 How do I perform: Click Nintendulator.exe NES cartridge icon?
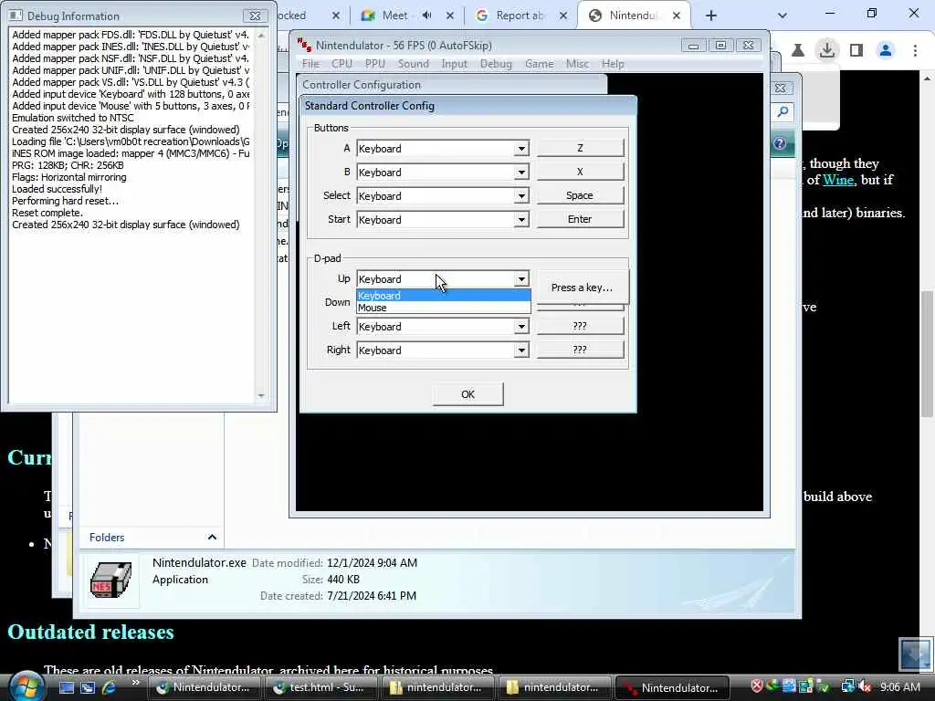point(110,580)
